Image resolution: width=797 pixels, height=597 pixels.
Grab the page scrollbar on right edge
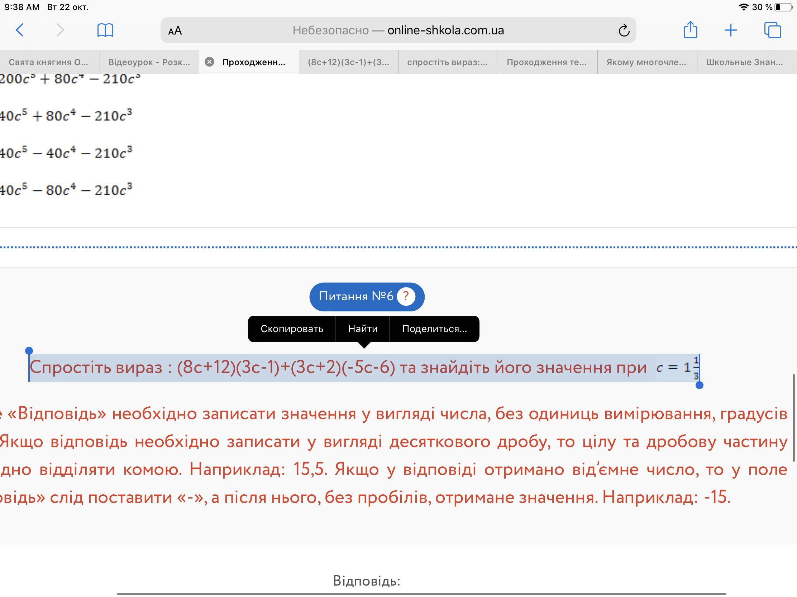point(793,417)
